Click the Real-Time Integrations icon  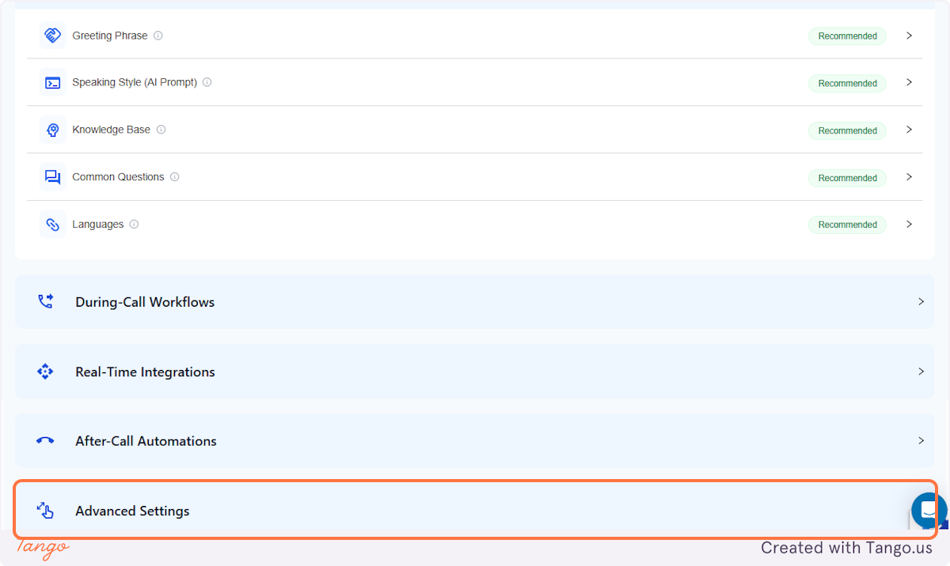[x=45, y=371]
